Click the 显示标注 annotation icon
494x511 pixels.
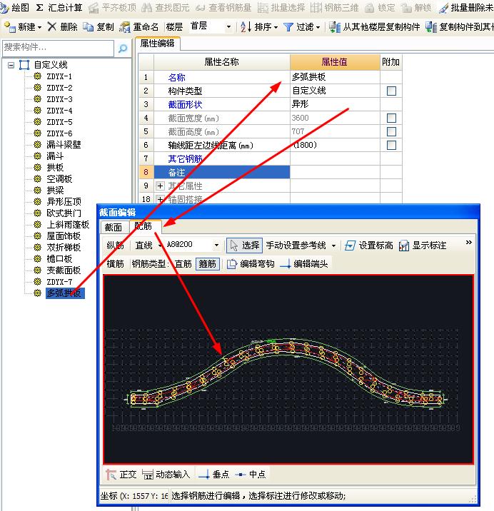point(403,246)
